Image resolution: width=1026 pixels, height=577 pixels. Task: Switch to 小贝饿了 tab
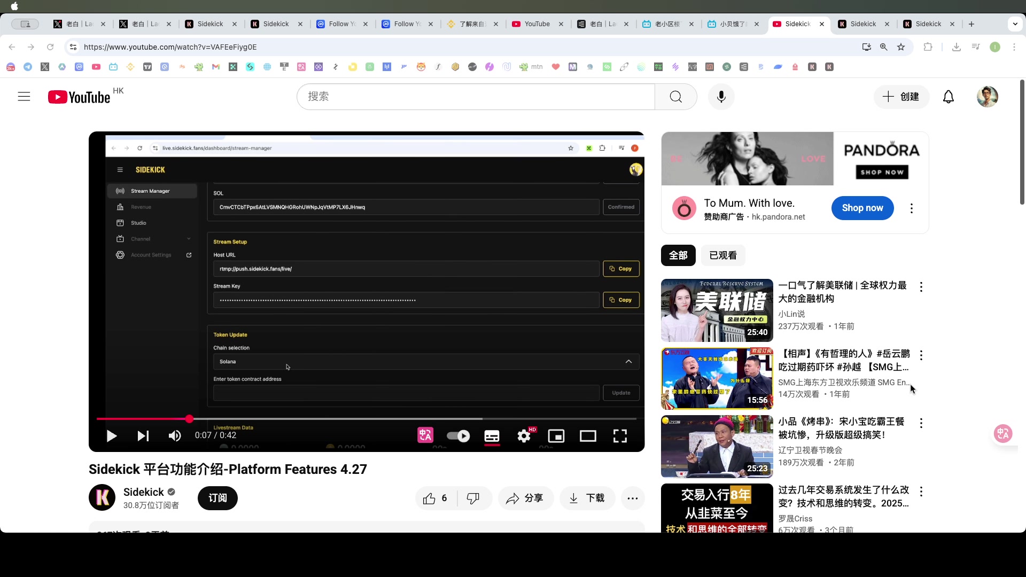pyautogui.click(x=733, y=24)
